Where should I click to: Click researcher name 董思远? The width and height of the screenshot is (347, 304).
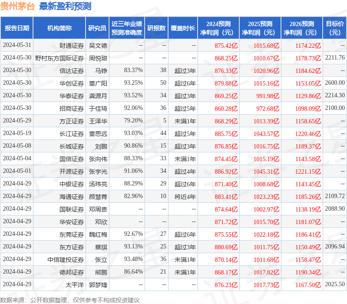click(98, 134)
